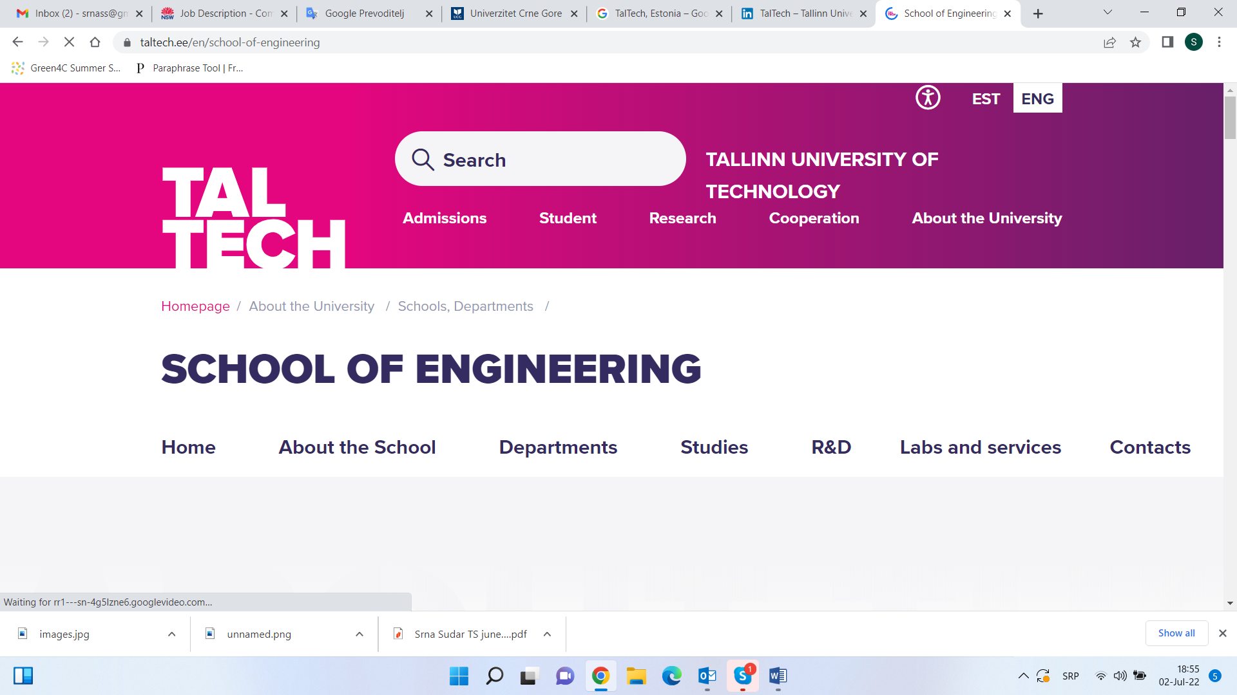
Task: Open the accessibility options icon
Action: click(x=928, y=98)
